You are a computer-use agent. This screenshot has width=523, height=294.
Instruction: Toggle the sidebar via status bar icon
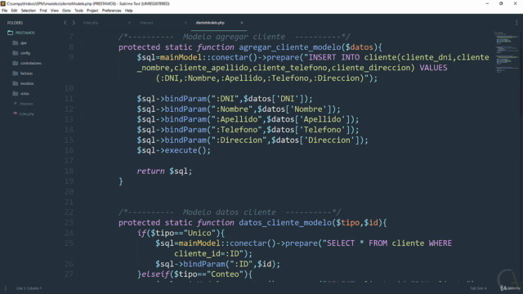(6, 288)
